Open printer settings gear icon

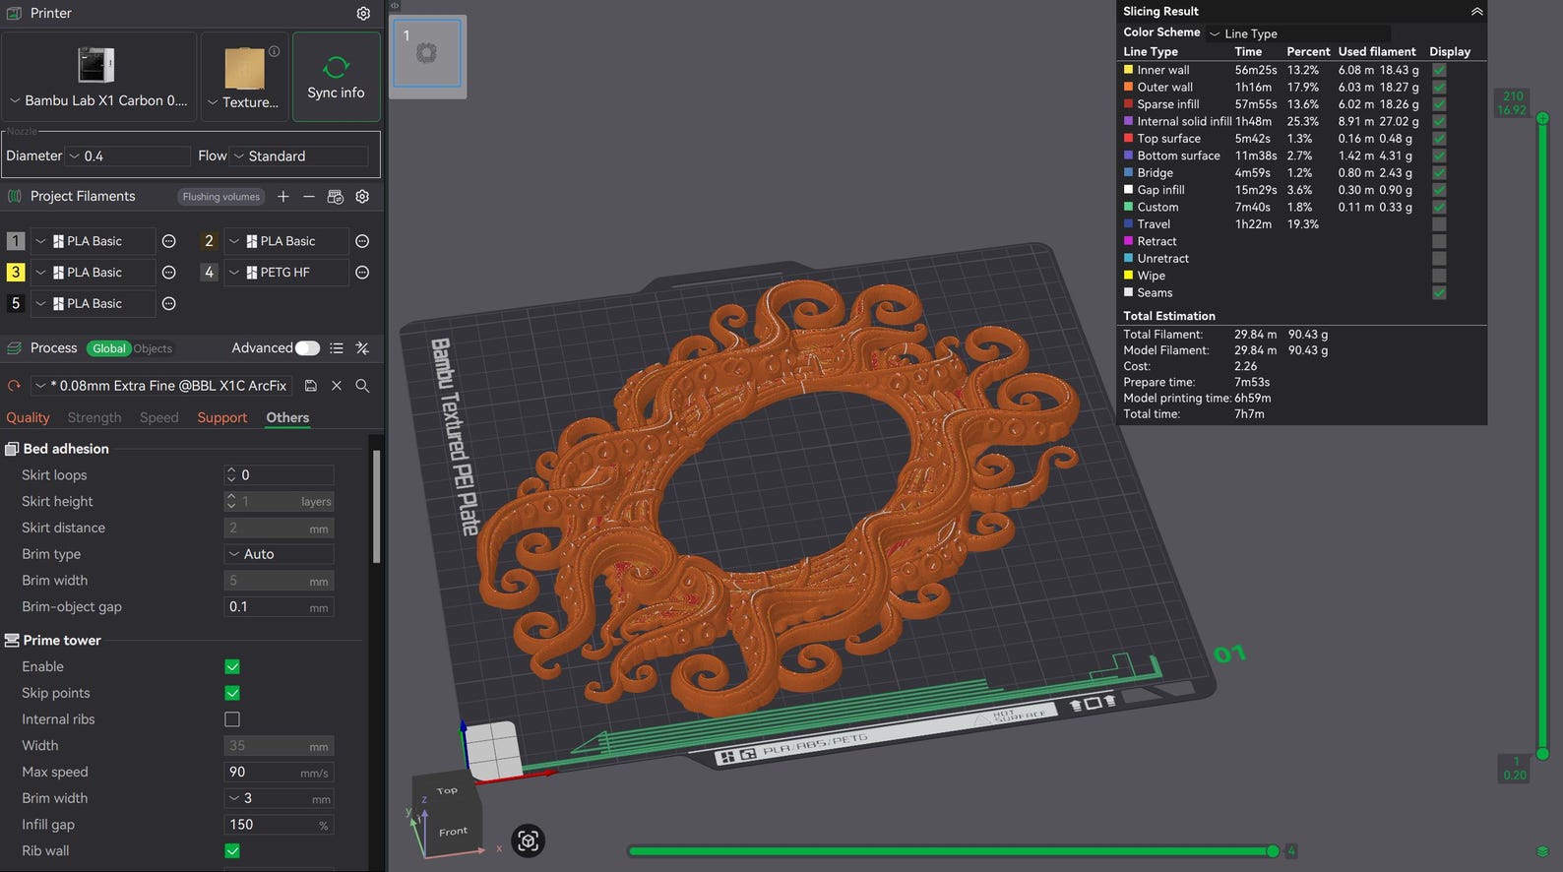coord(363,14)
